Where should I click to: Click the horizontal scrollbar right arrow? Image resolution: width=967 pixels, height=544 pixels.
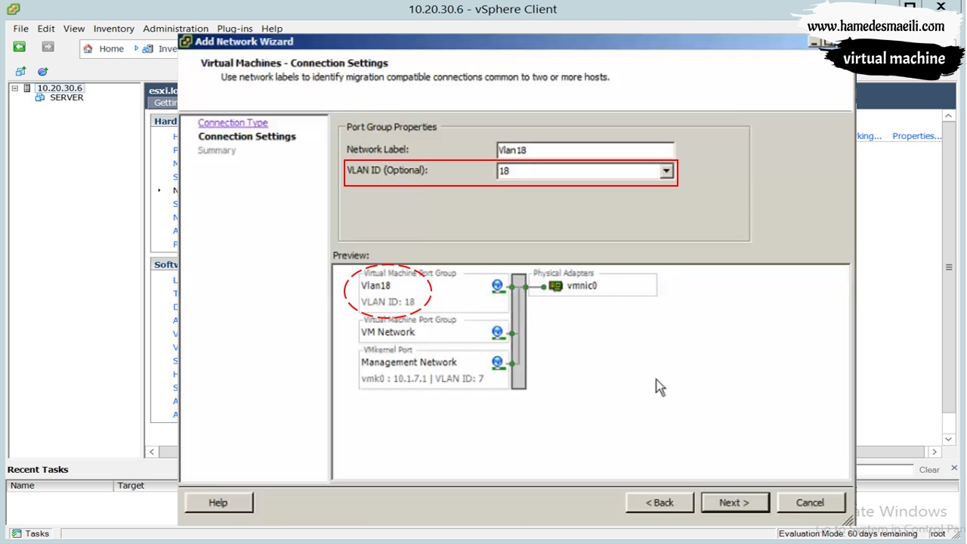tap(935, 452)
